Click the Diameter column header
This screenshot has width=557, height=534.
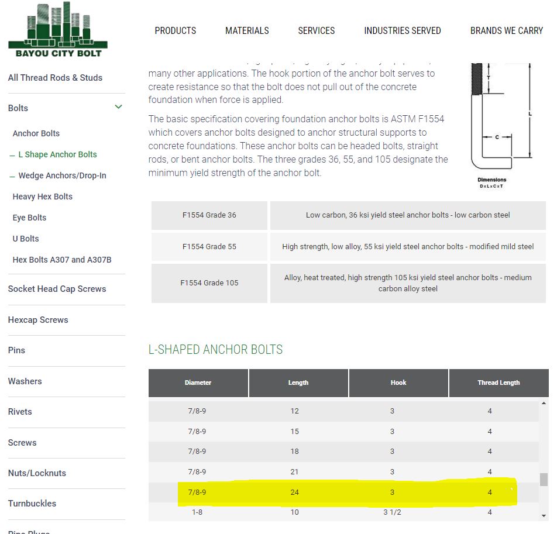coord(198,383)
